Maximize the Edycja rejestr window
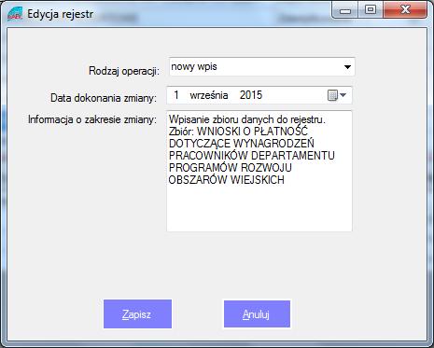434x348 pixels. pos(371,10)
